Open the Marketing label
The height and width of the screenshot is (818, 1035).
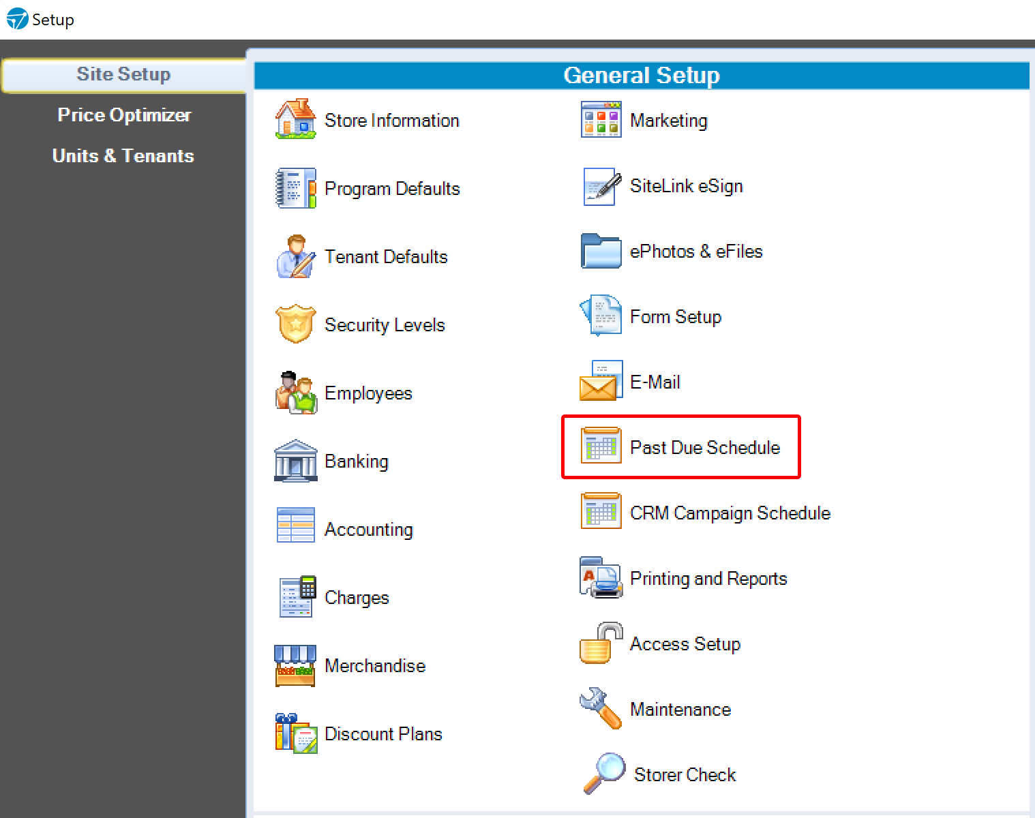[x=669, y=121]
